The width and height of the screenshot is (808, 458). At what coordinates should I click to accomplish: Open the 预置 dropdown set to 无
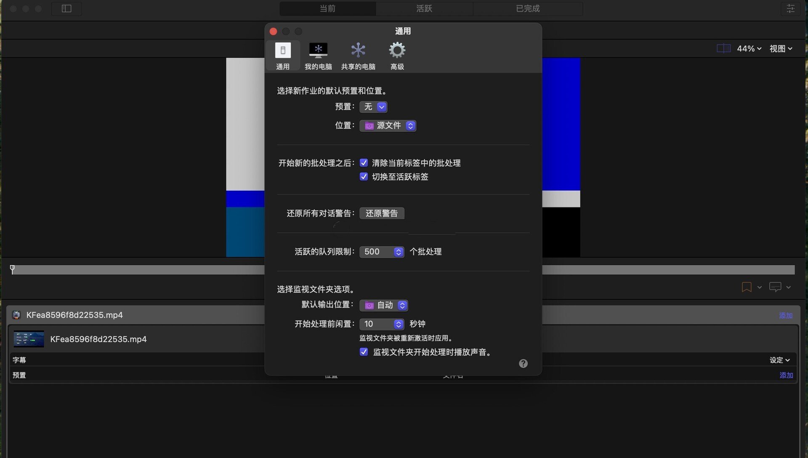[x=373, y=107]
